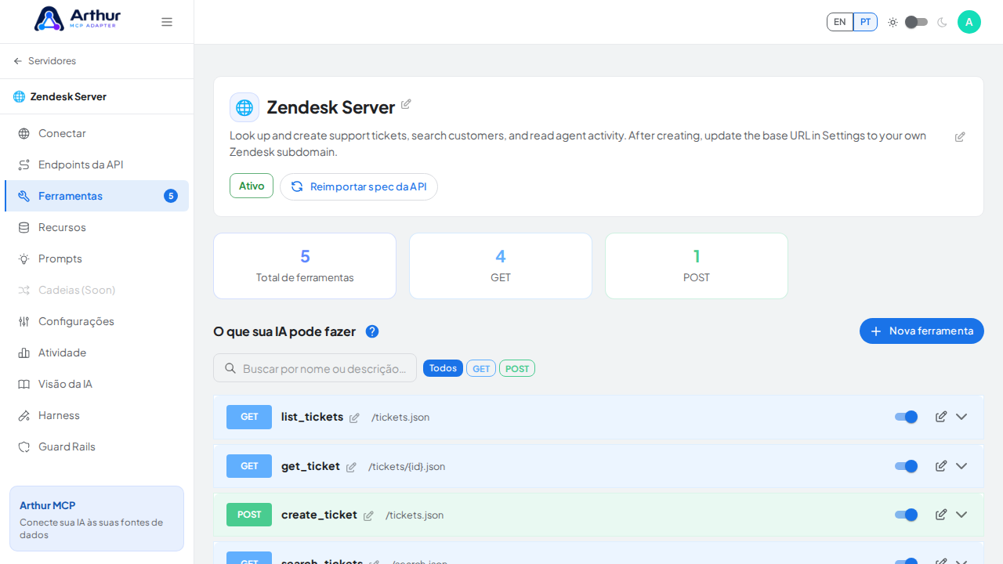Open edit form for list_tickets tool

[941, 417]
